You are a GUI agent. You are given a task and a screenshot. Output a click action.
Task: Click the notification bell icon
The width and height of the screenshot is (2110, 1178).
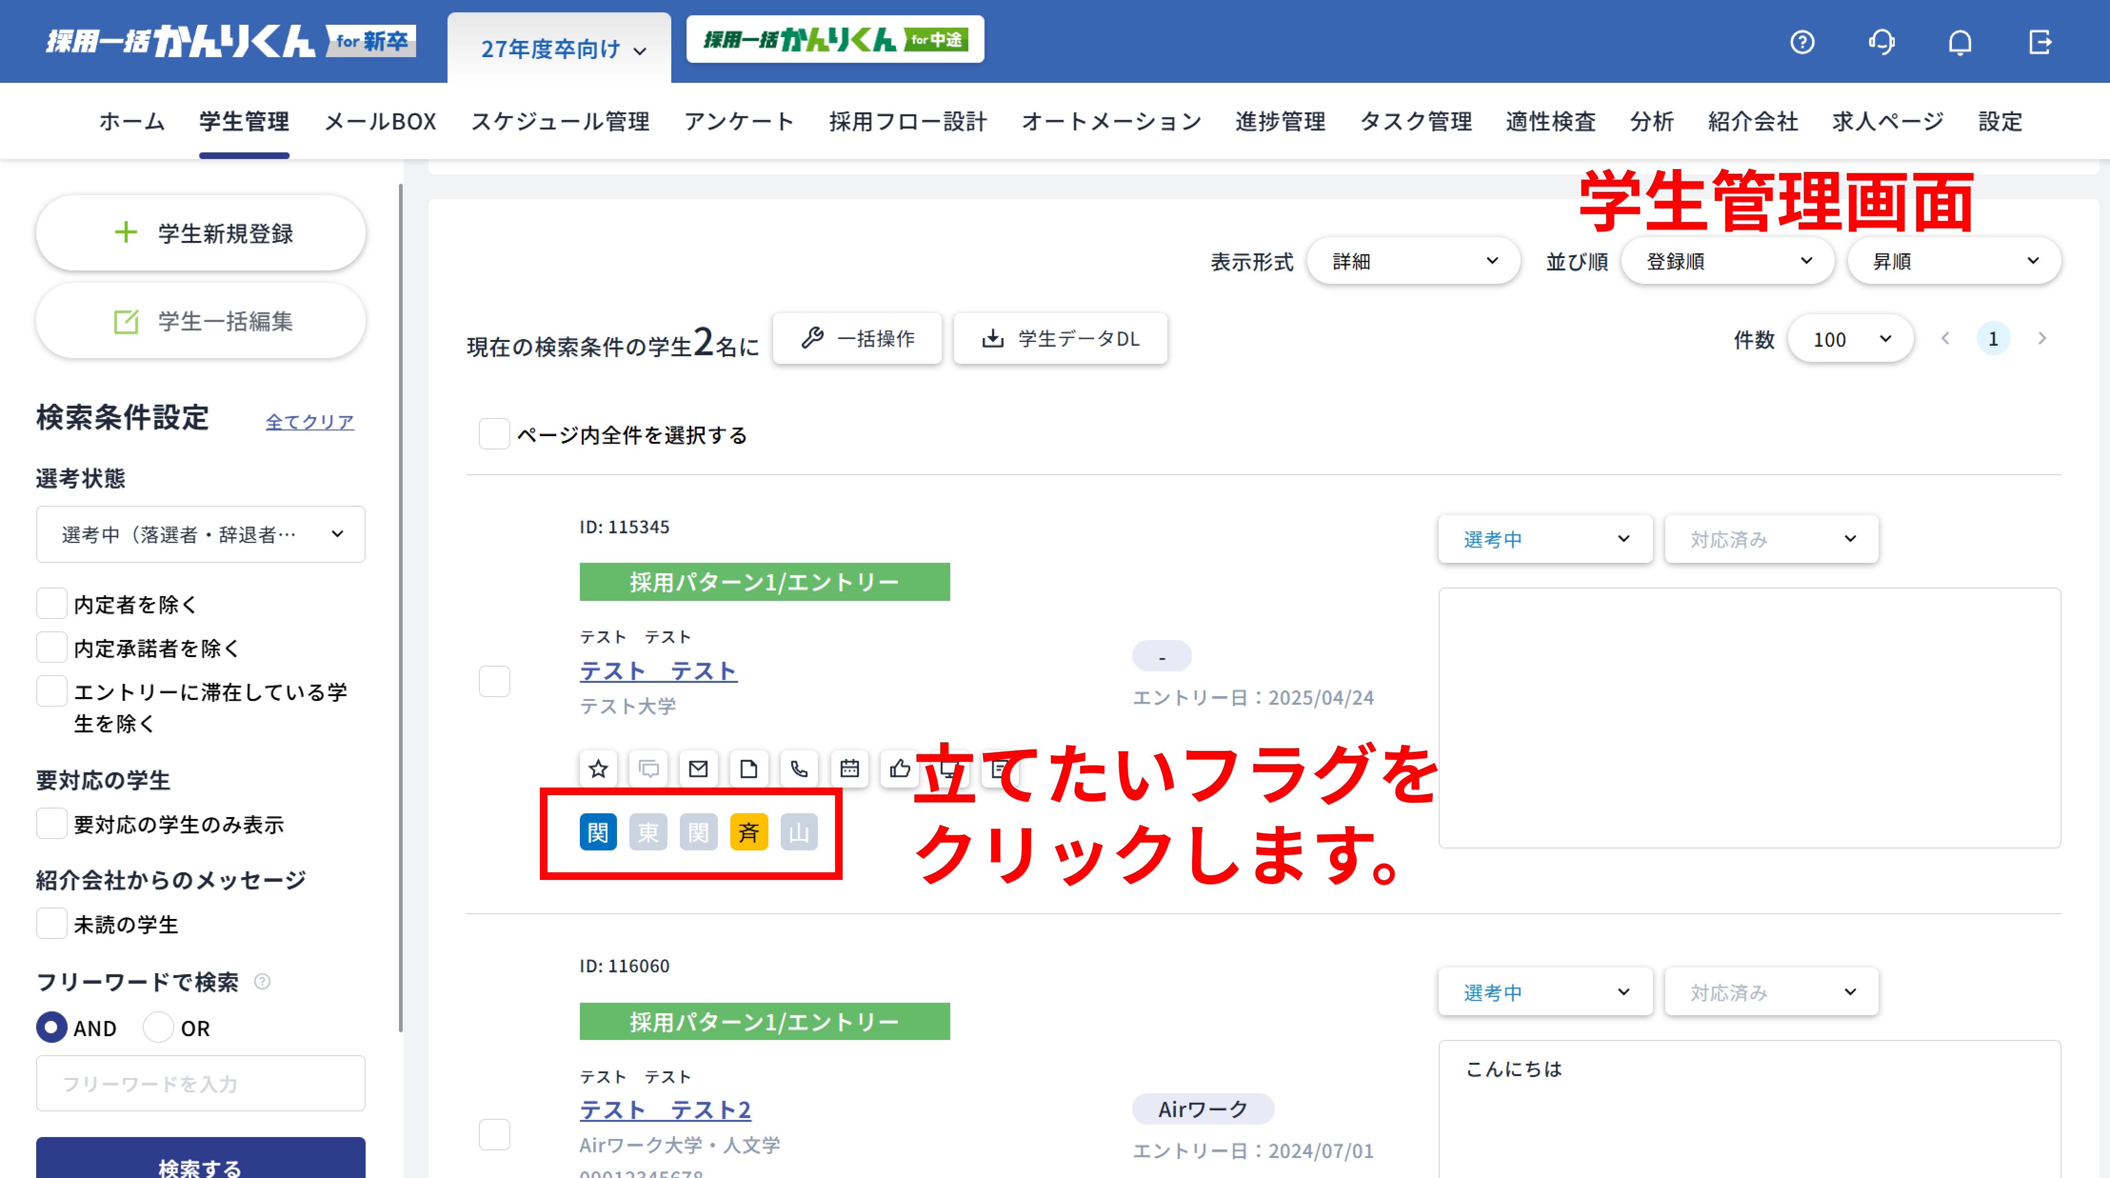click(1959, 42)
